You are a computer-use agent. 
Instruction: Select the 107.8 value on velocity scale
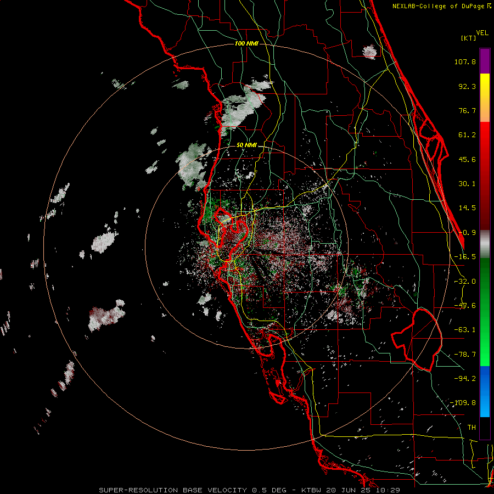pos(465,61)
